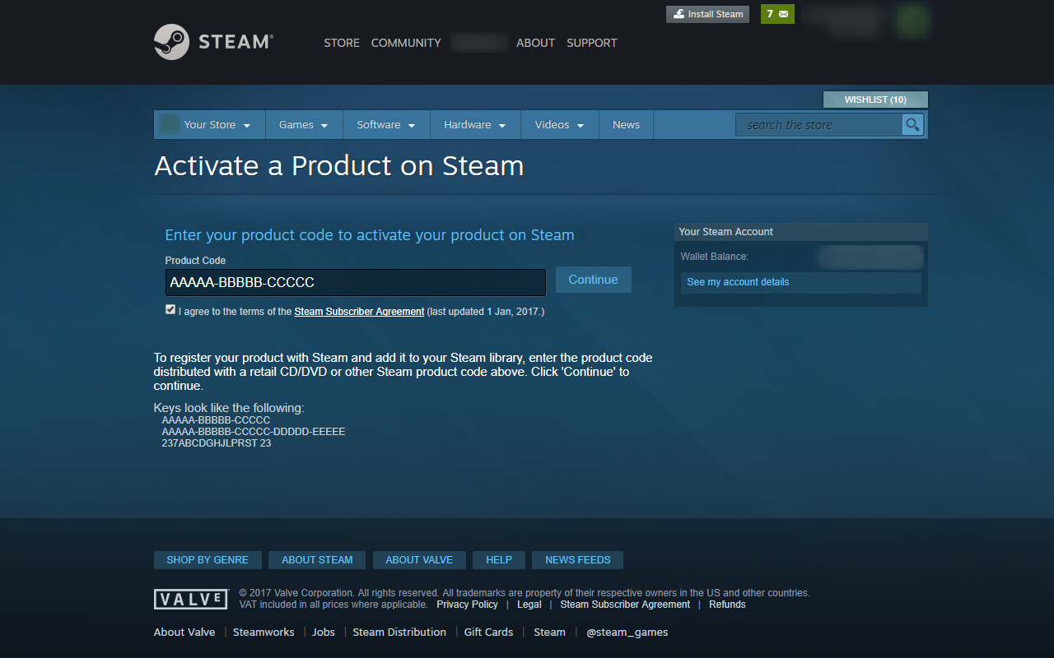The height and width of the screenshot is (658, 1054).
Task: Open the Steam Subscriber Agreement link
Action: pyautogui.click(x=358, y=312)
